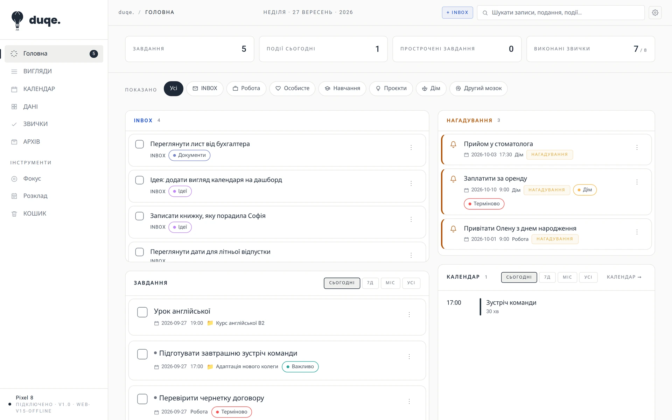Filter by Дім chip

(x=431, y=89)
